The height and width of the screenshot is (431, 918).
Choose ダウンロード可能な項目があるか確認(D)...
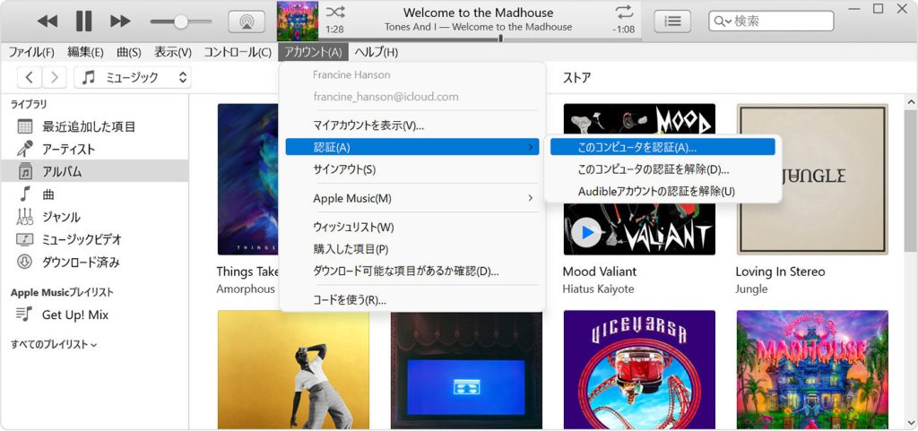coord(412,272)
